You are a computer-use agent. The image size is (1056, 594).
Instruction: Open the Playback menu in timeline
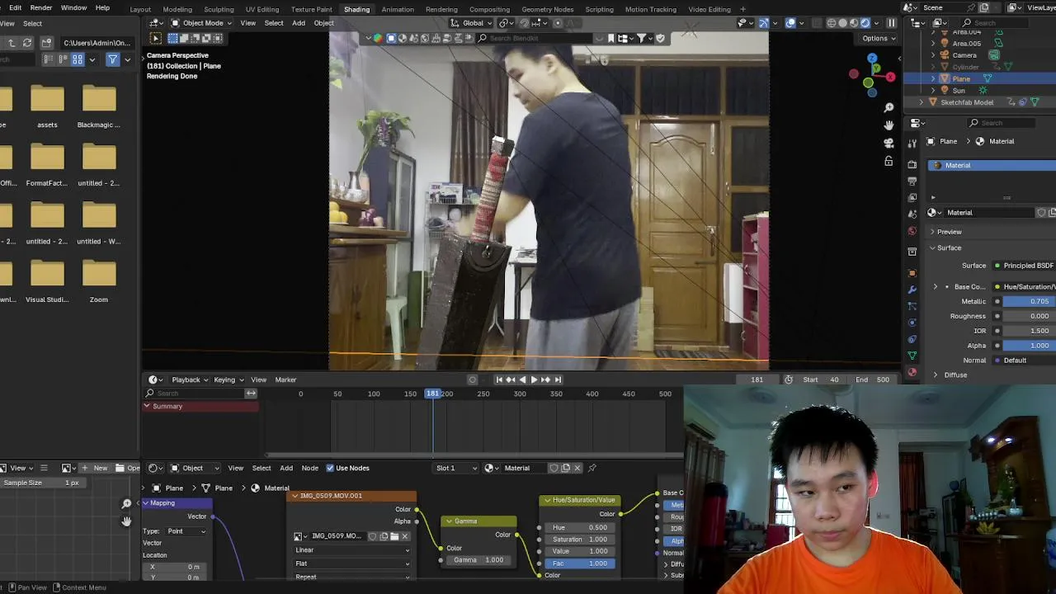pyautogui.click(x=190, y=379)
